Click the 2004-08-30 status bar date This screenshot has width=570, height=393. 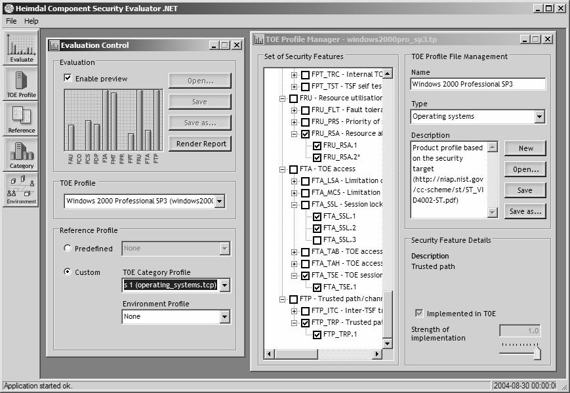tap(525, 386)
